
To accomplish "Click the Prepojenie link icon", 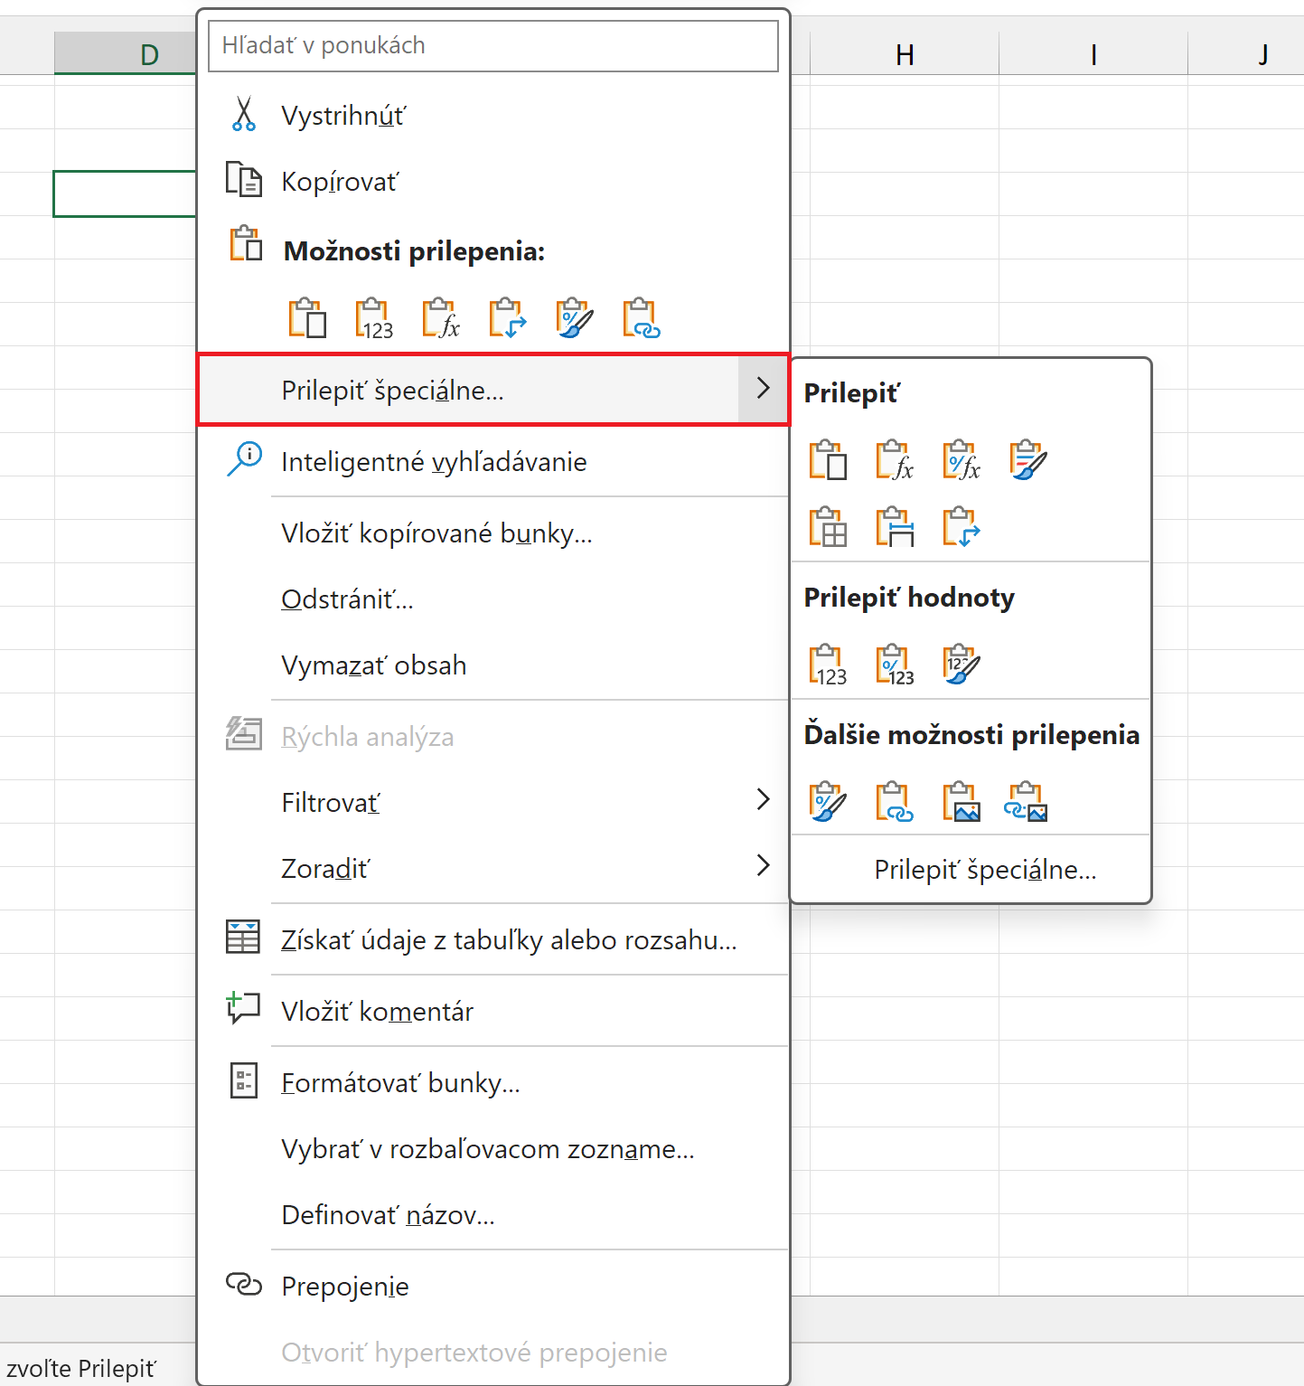I will [x=244, y=1284].
